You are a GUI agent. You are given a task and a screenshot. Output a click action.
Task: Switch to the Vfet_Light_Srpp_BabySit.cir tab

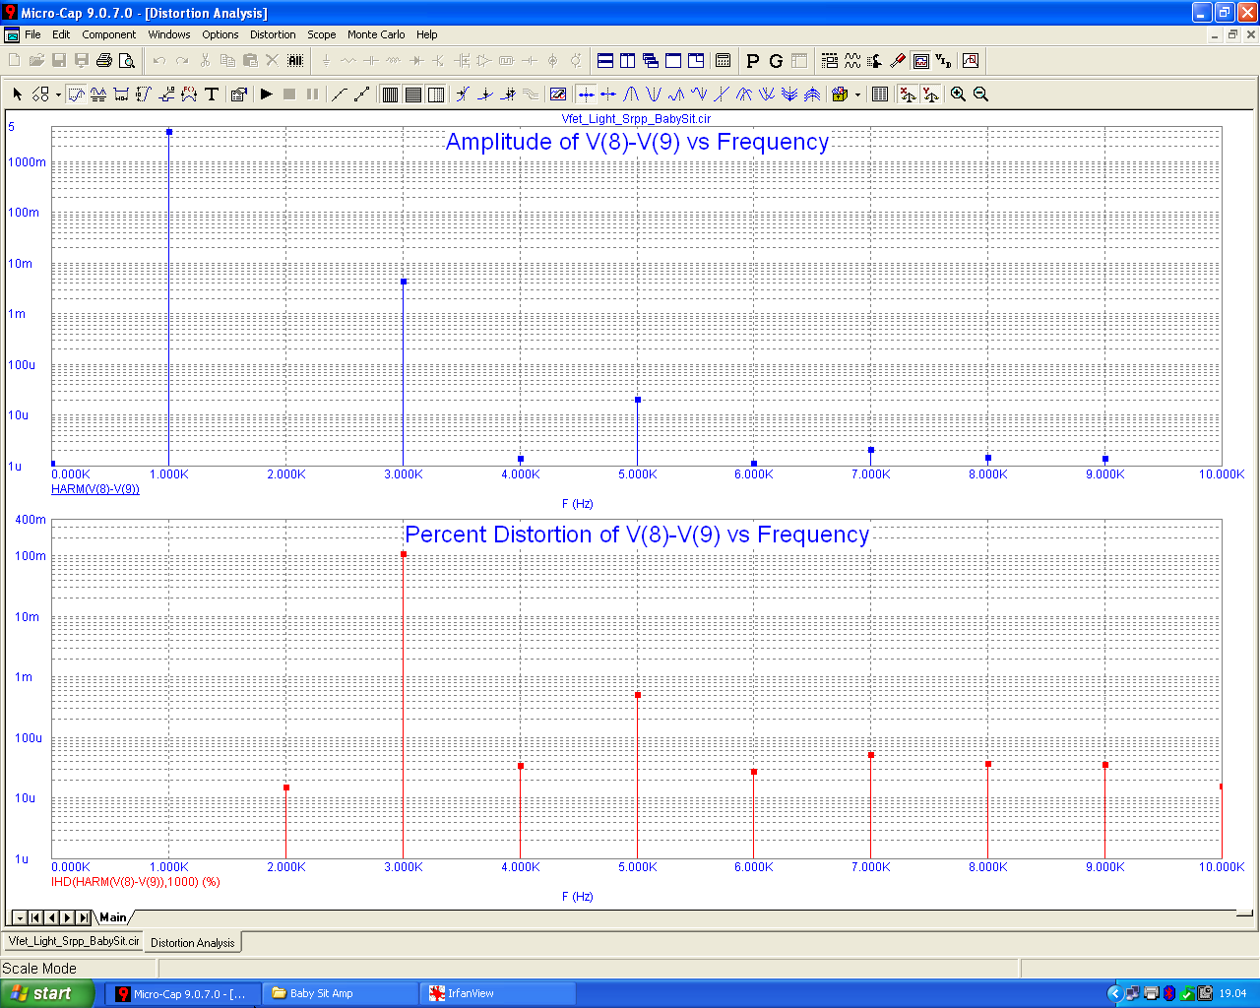[73, 941]
